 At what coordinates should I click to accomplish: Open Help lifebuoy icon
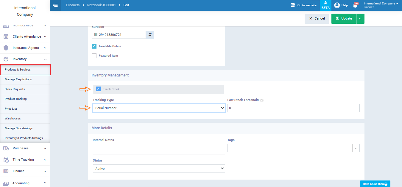[337, 5]
